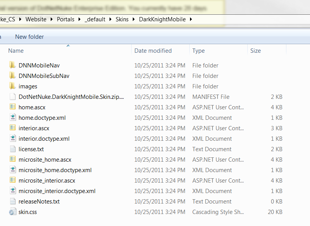Select the home.doctype.xml file icon
This screenshot has width=310, height=226.
click(x=12, y=118)
